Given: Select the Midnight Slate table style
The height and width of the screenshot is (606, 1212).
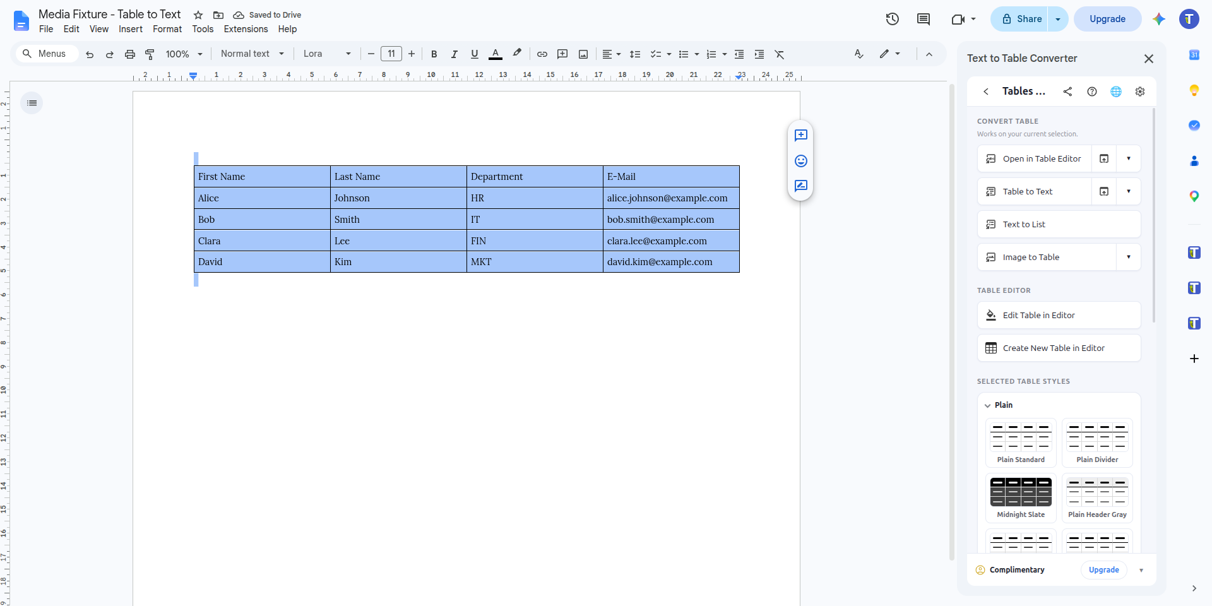Looking at the screenshot, I should 1021,498.
